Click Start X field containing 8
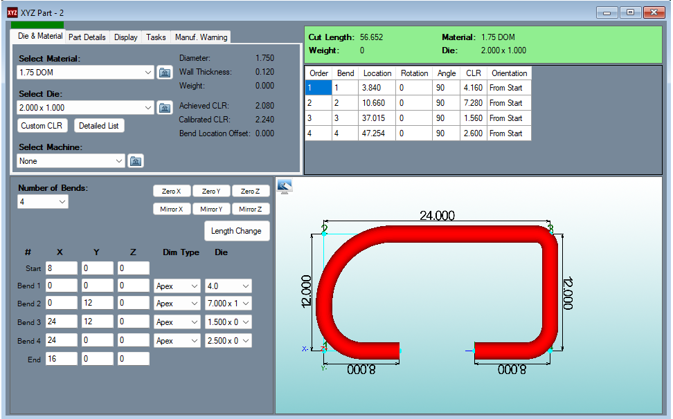The width and height of the screenshot is (673, 419). coord(62,268)
